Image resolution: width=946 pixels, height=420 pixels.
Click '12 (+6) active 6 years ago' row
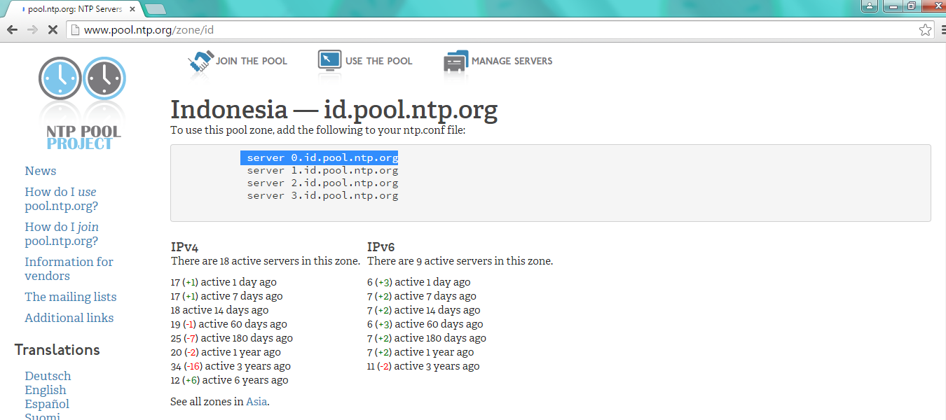pyautogui.click(x=229, y=380)
